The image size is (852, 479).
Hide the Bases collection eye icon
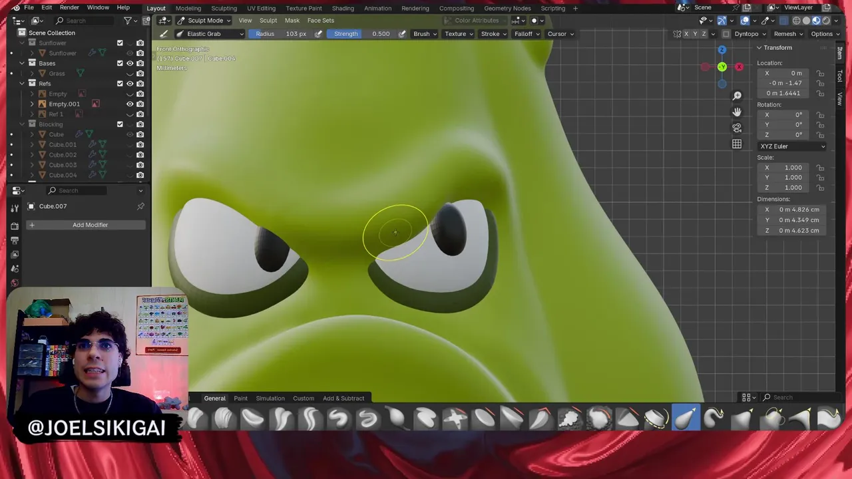(x=130, y=63)
